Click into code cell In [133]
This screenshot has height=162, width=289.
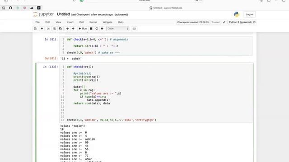tap(156, 93)
